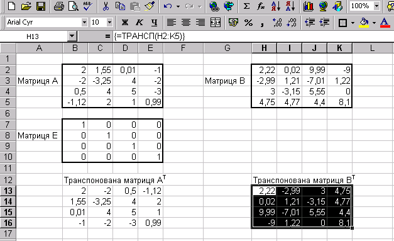Center align cell text
Screen dimensions: 394x241
(186, 23)
